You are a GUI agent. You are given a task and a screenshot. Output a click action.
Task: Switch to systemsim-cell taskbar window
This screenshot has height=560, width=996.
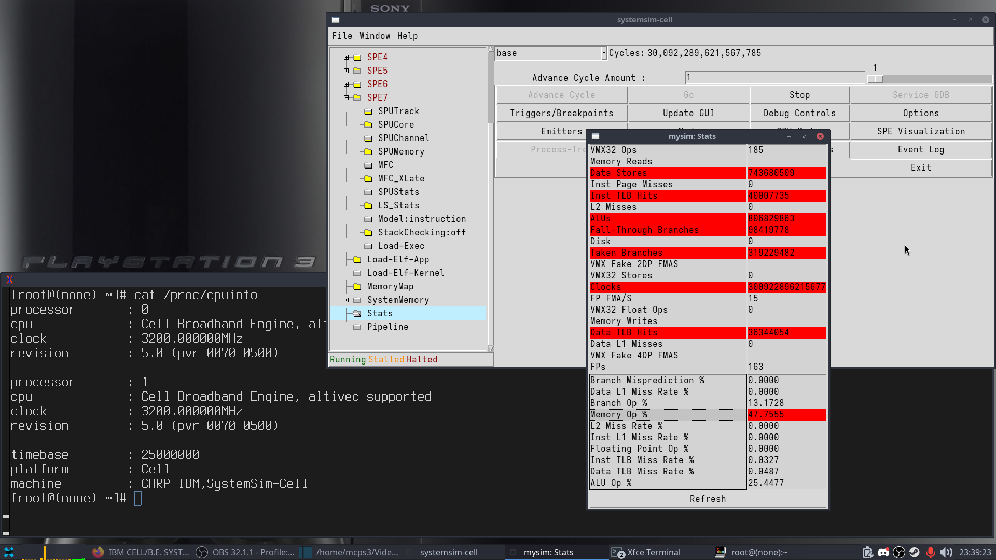point(449,552)
